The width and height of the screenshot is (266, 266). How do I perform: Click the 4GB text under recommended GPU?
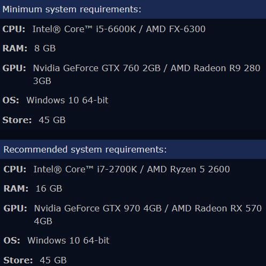pyautogui.click(x=43, y=221)
